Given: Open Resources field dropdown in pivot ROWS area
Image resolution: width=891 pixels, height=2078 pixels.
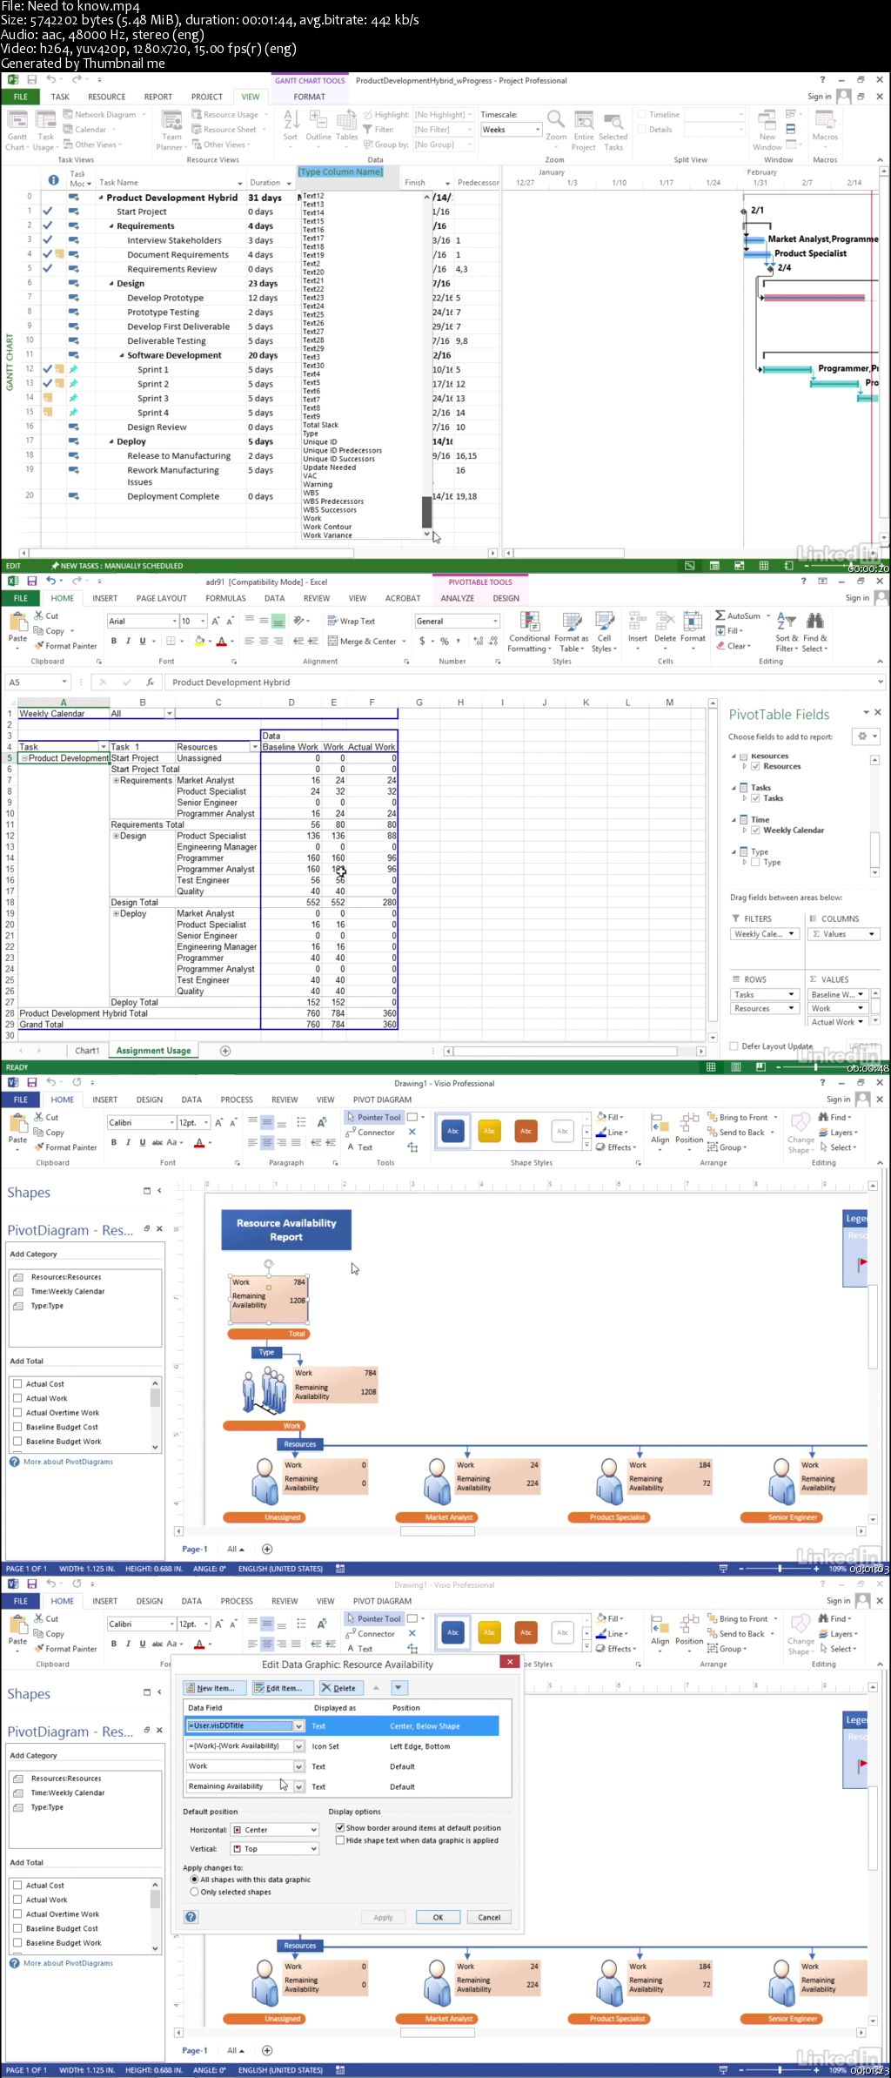Looking at the screenshot, I should coord(791,1008).
